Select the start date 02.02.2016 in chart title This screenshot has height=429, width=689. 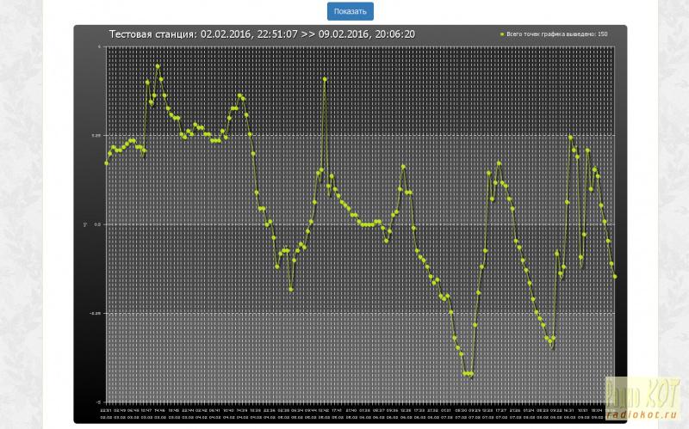coord(226,34)
